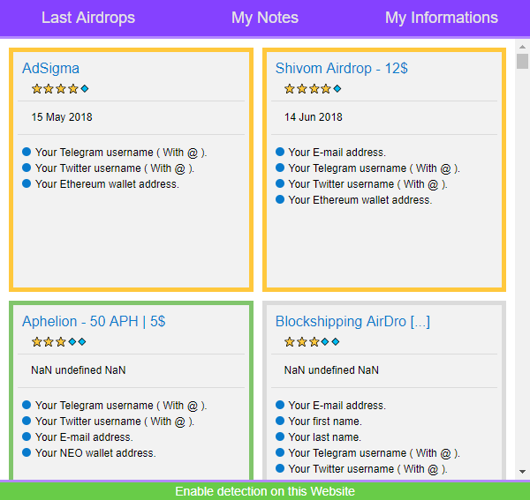530x500 pixels.
Task: Click AdSigma's Telegram username requirement
Action: tap(115, 153)
